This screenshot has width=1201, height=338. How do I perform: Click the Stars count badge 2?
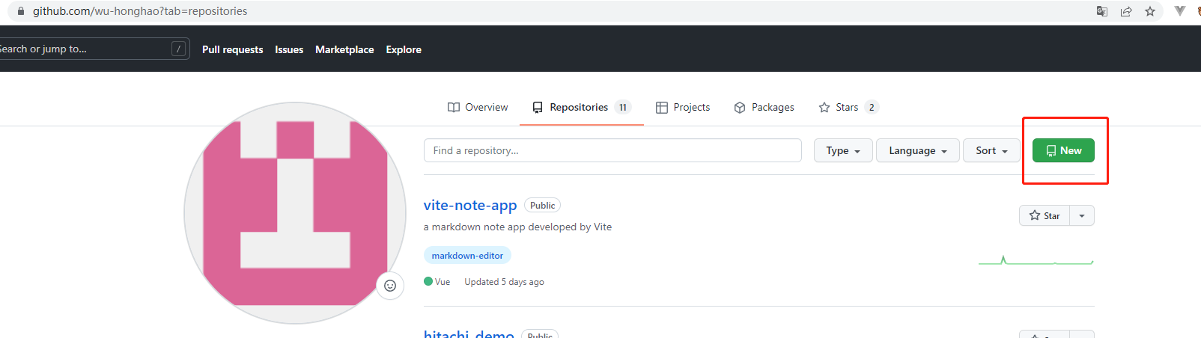click(x=872, y=108)
